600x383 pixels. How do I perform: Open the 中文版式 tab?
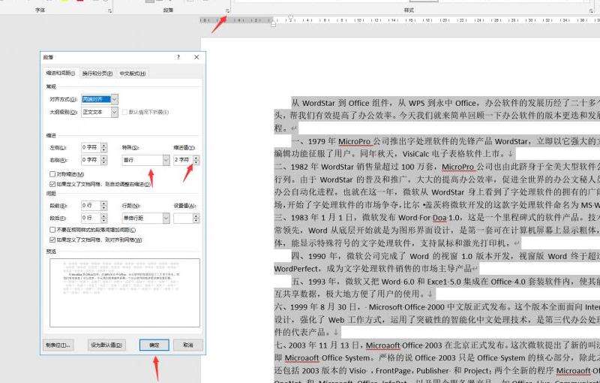133,74
